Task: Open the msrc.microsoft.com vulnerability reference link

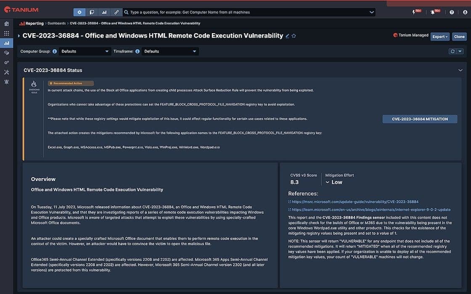Action: [x=355, y=202]
